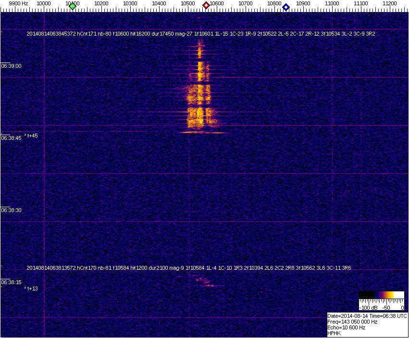This screenshot has height=338, width=409.
Task: Click the t+45 event annotation
Action: [x=31, y=136]
